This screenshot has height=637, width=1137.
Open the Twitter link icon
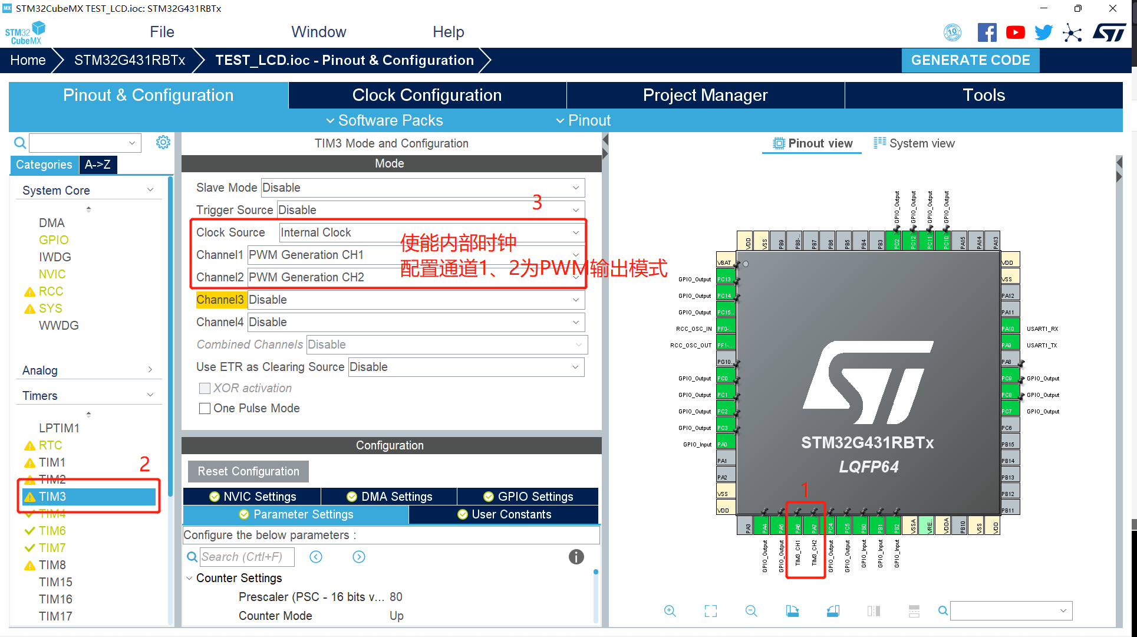pyautogui.click(x=1043, y=32)
